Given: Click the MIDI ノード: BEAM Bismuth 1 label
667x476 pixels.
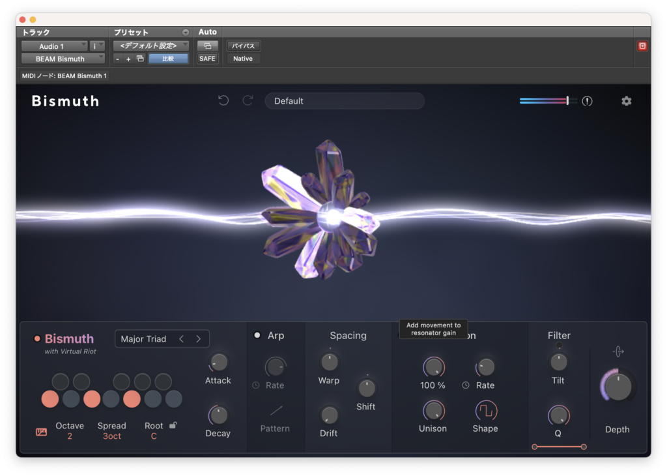Looking at the screenshot, I should click(x=64, y=76).
